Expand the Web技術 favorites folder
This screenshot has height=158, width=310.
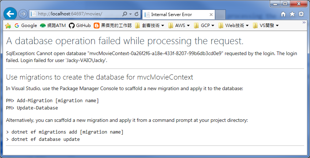click(x=233, y=26)
